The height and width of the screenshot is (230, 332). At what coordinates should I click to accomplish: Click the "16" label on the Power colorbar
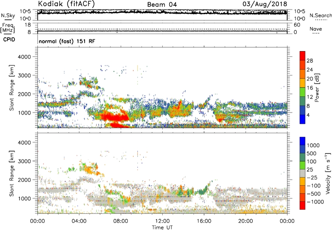click(310, 88)
